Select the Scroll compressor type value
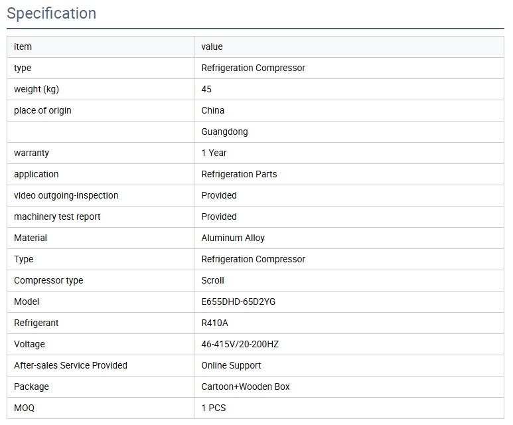Image resolution: width=513 pixels, height=425 pixels. click(x=212, y=280)
